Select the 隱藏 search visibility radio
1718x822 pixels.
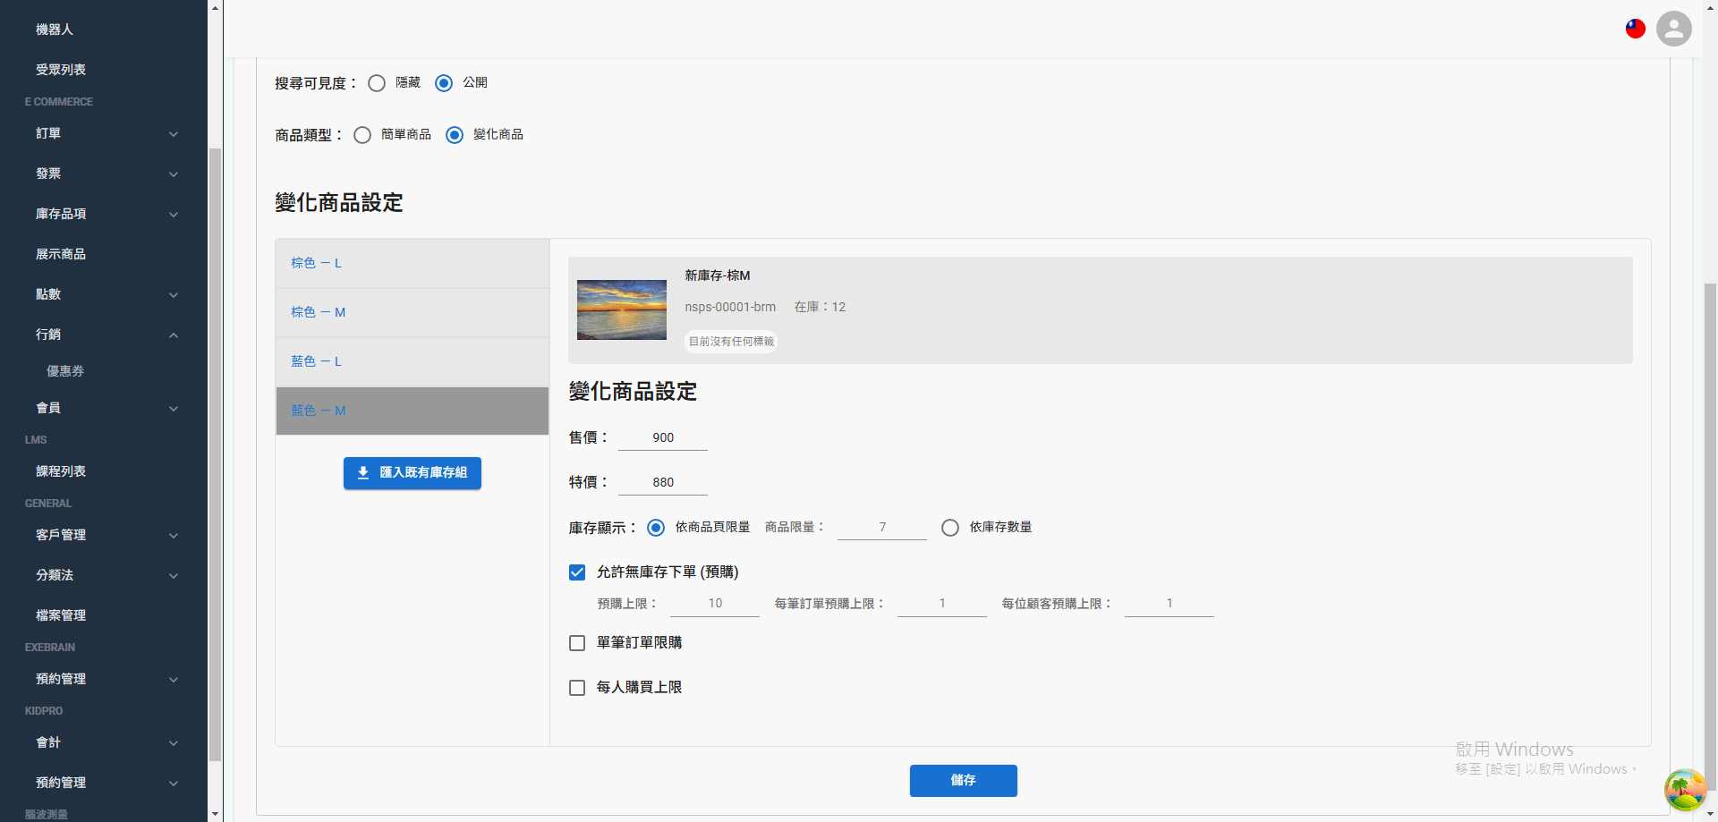point(377,83)
